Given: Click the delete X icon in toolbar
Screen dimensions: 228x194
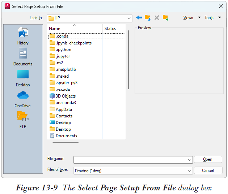Looking at the screenshot, I should click(x=157, y=18).
